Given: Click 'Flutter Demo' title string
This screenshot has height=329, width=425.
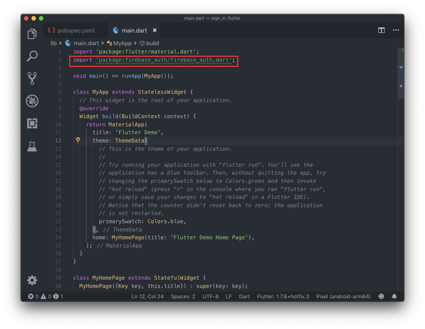Looking at the screenshot, I should [x=138, y=132].
